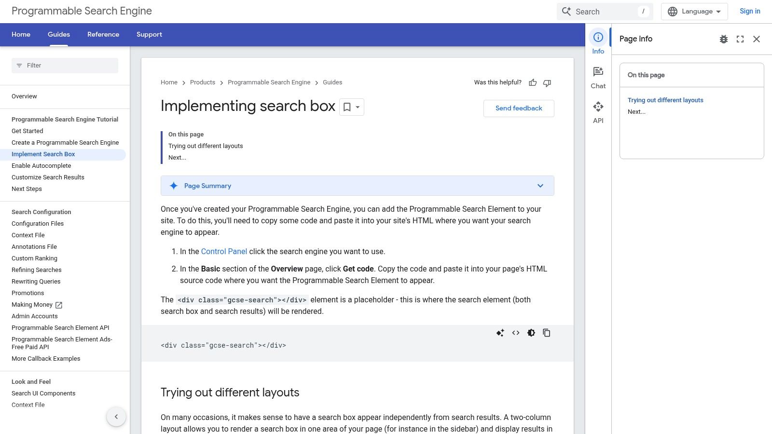Viewport: 772px width, 434px height.
Task: Click the sidebar Filter input
Action: pos(65,66)
